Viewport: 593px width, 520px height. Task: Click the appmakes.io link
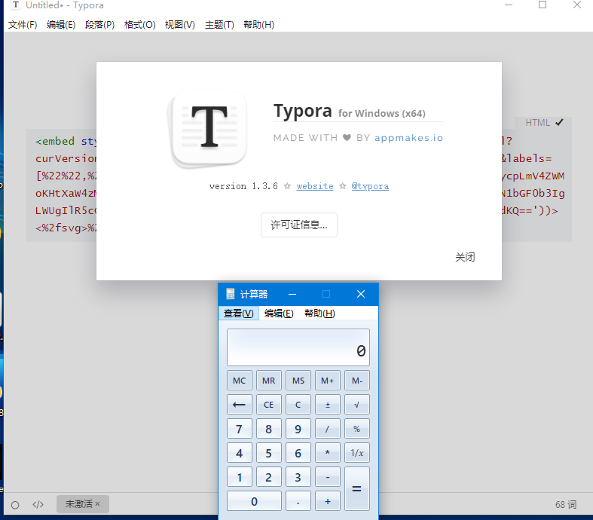click(x=408, y=138)
